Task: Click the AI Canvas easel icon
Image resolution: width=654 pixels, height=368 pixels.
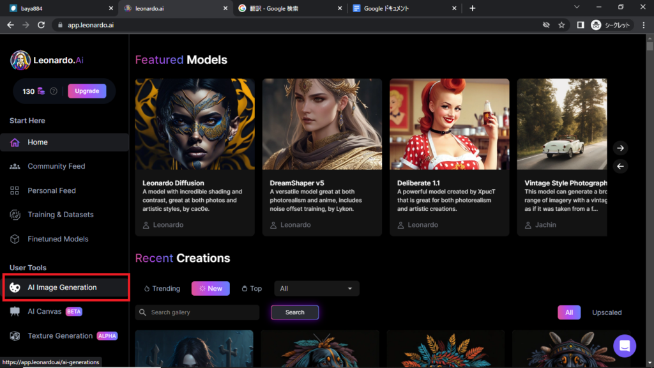Action: [15, 312]
